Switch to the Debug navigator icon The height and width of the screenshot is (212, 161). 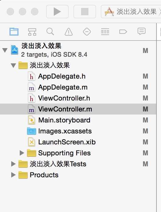[105, 32]
